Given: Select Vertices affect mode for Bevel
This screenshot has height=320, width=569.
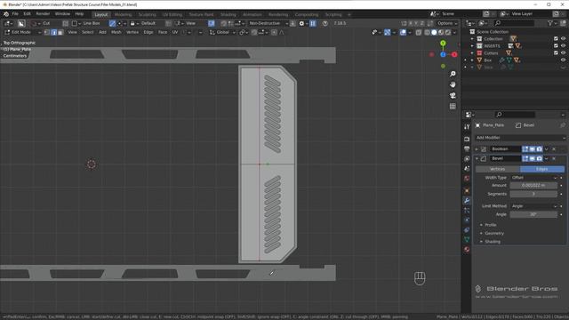Looking at the screenshot, I should (498, 169).
